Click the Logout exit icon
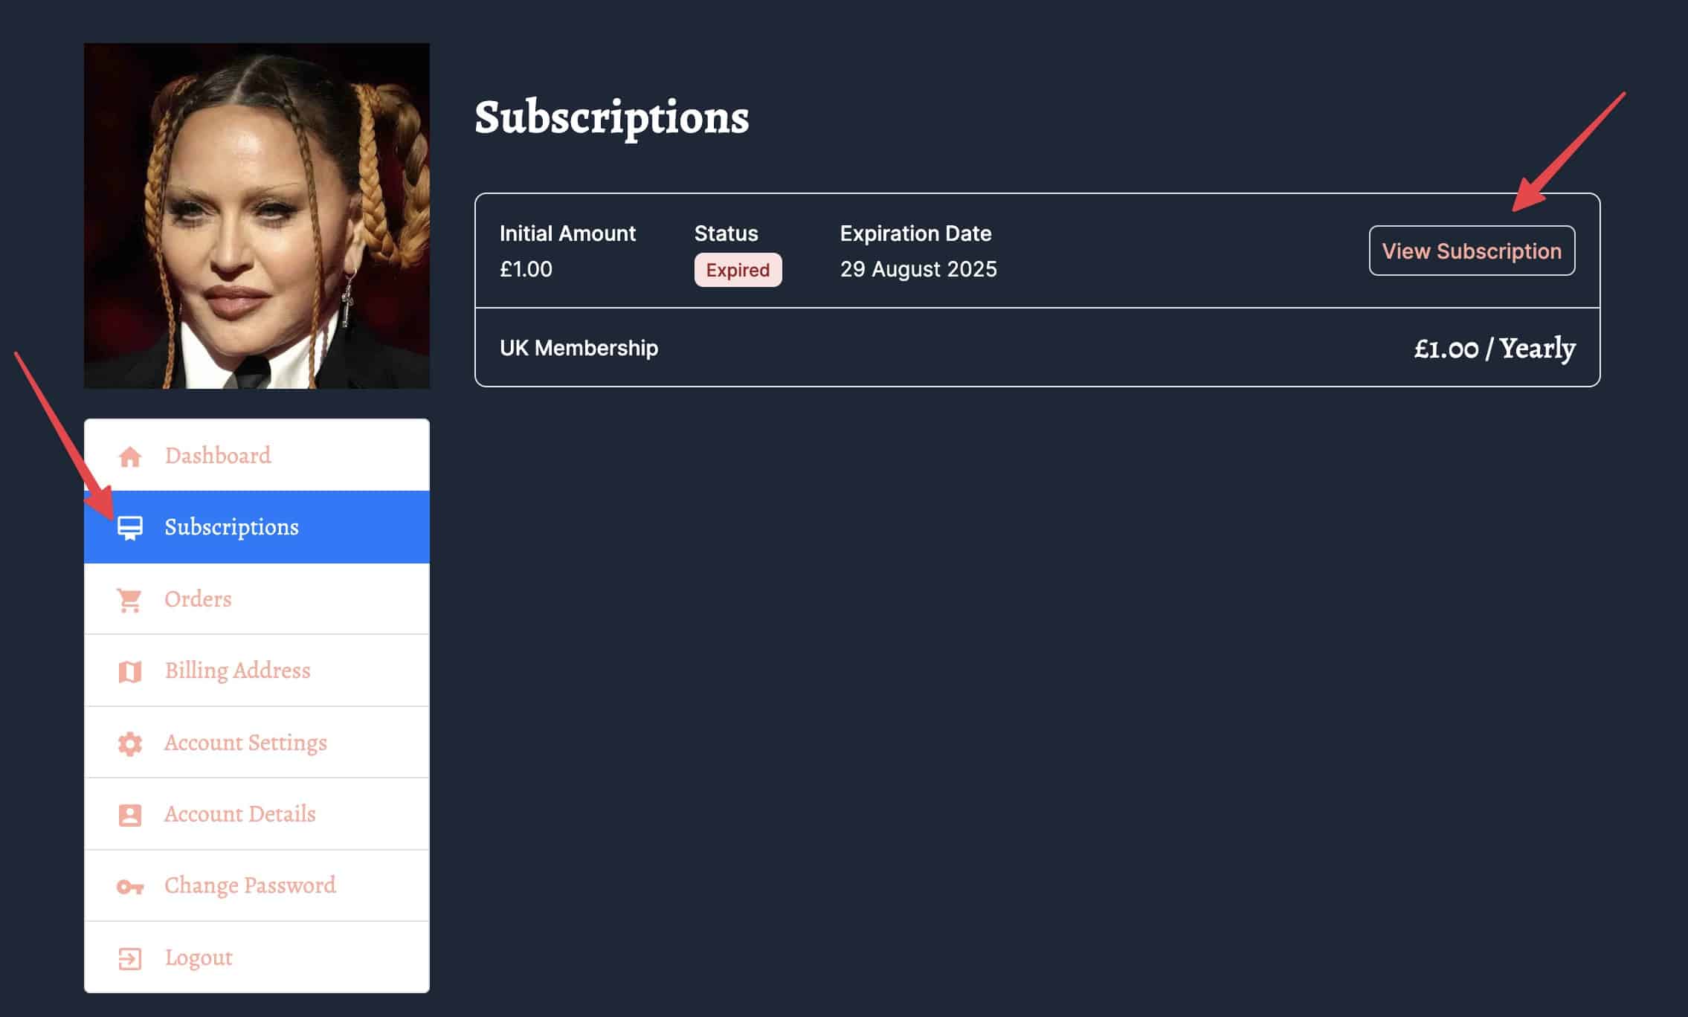 pyautogui.click(x=130, y=958)
